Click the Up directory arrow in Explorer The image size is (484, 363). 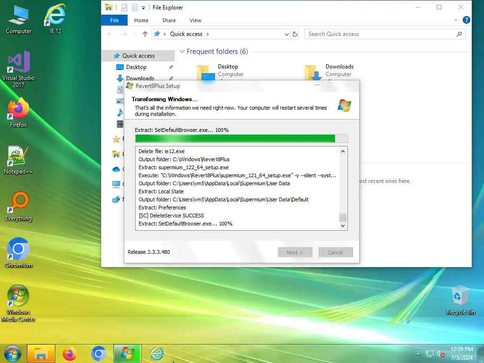coord(145,34)
